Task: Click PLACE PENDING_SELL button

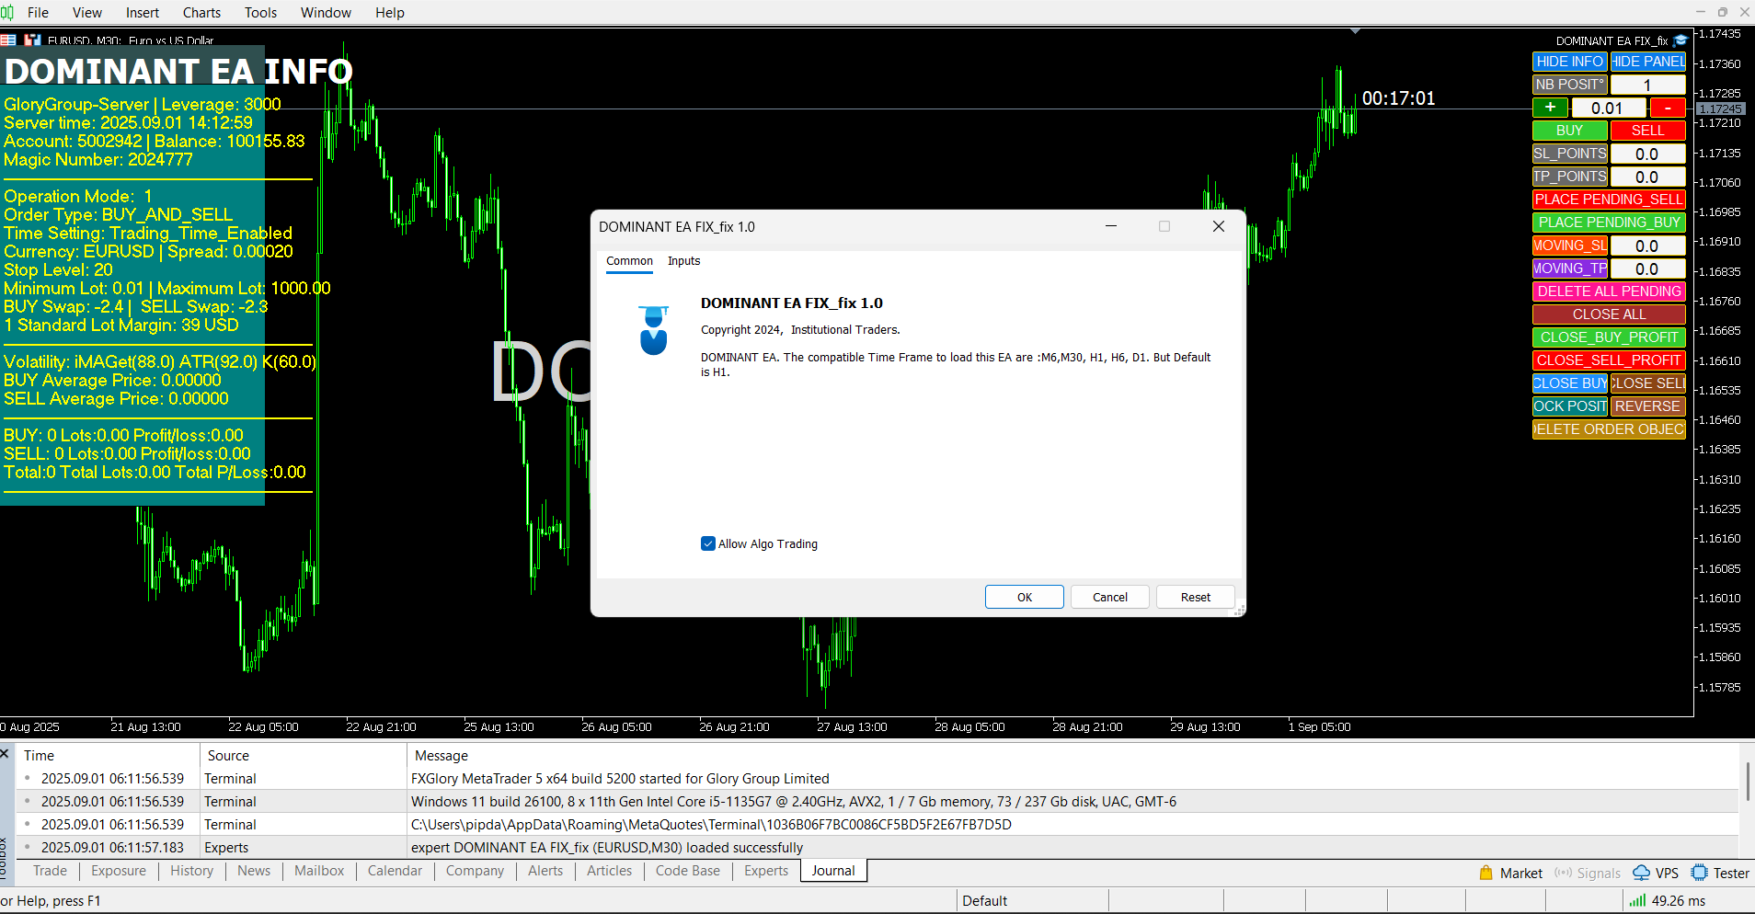Action: 1609,200
